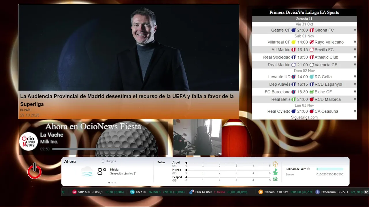369x207 pixels.
Task: Open venue pin for Real Betis match
Action: coord(355,99)
